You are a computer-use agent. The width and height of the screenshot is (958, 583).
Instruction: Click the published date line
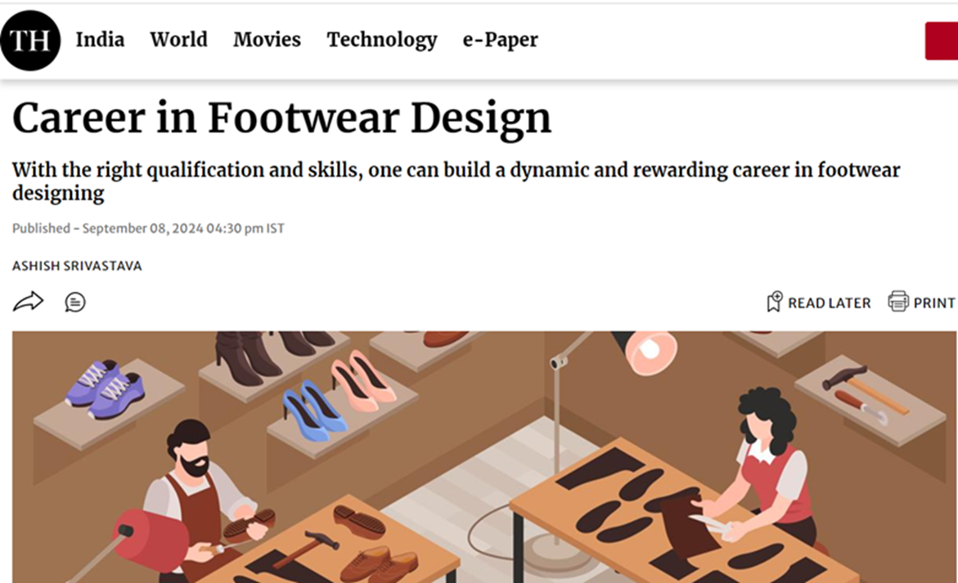148,229
